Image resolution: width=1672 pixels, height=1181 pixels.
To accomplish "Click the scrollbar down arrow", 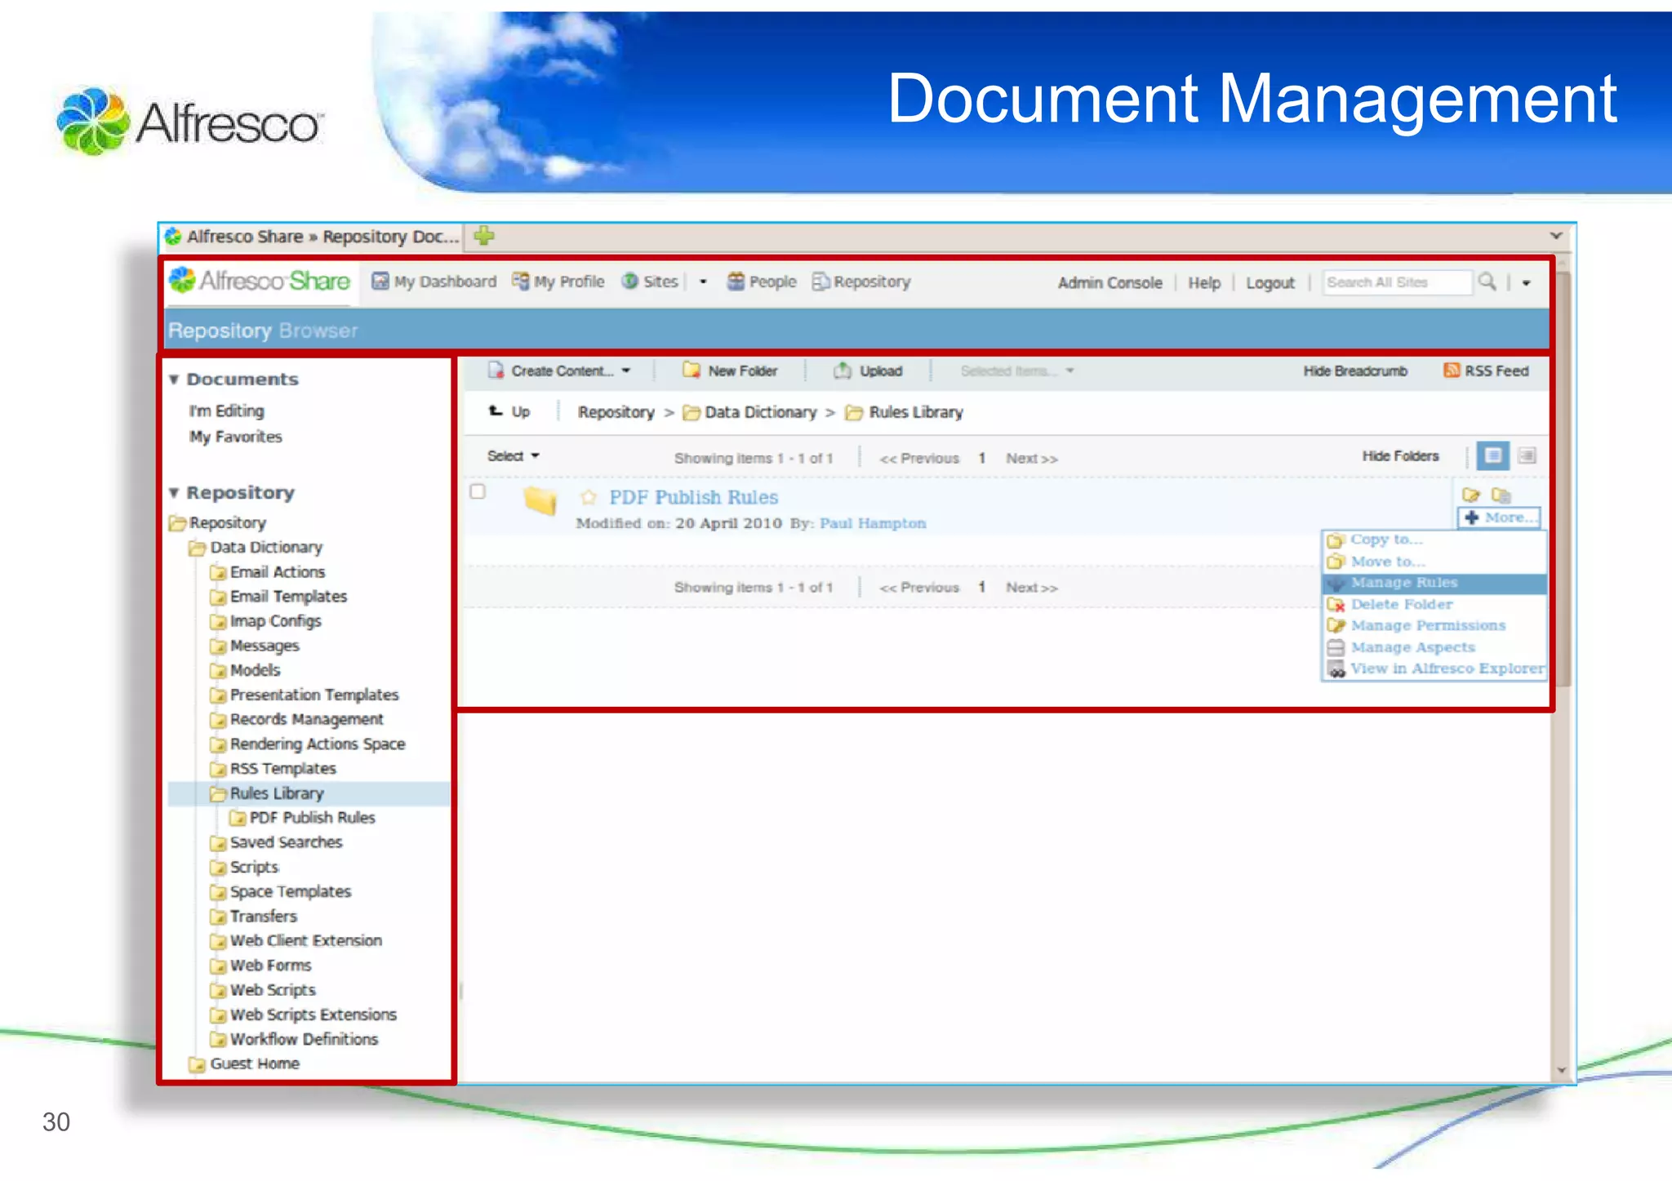I will (x=1561, y=1070).
